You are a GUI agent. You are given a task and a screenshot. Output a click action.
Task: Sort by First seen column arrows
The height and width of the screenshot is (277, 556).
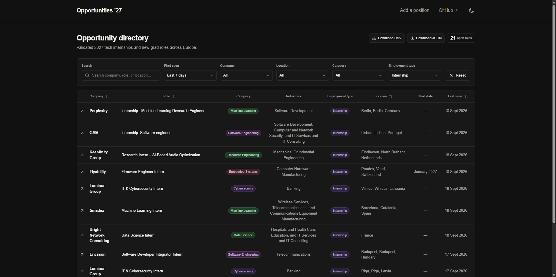466,96
